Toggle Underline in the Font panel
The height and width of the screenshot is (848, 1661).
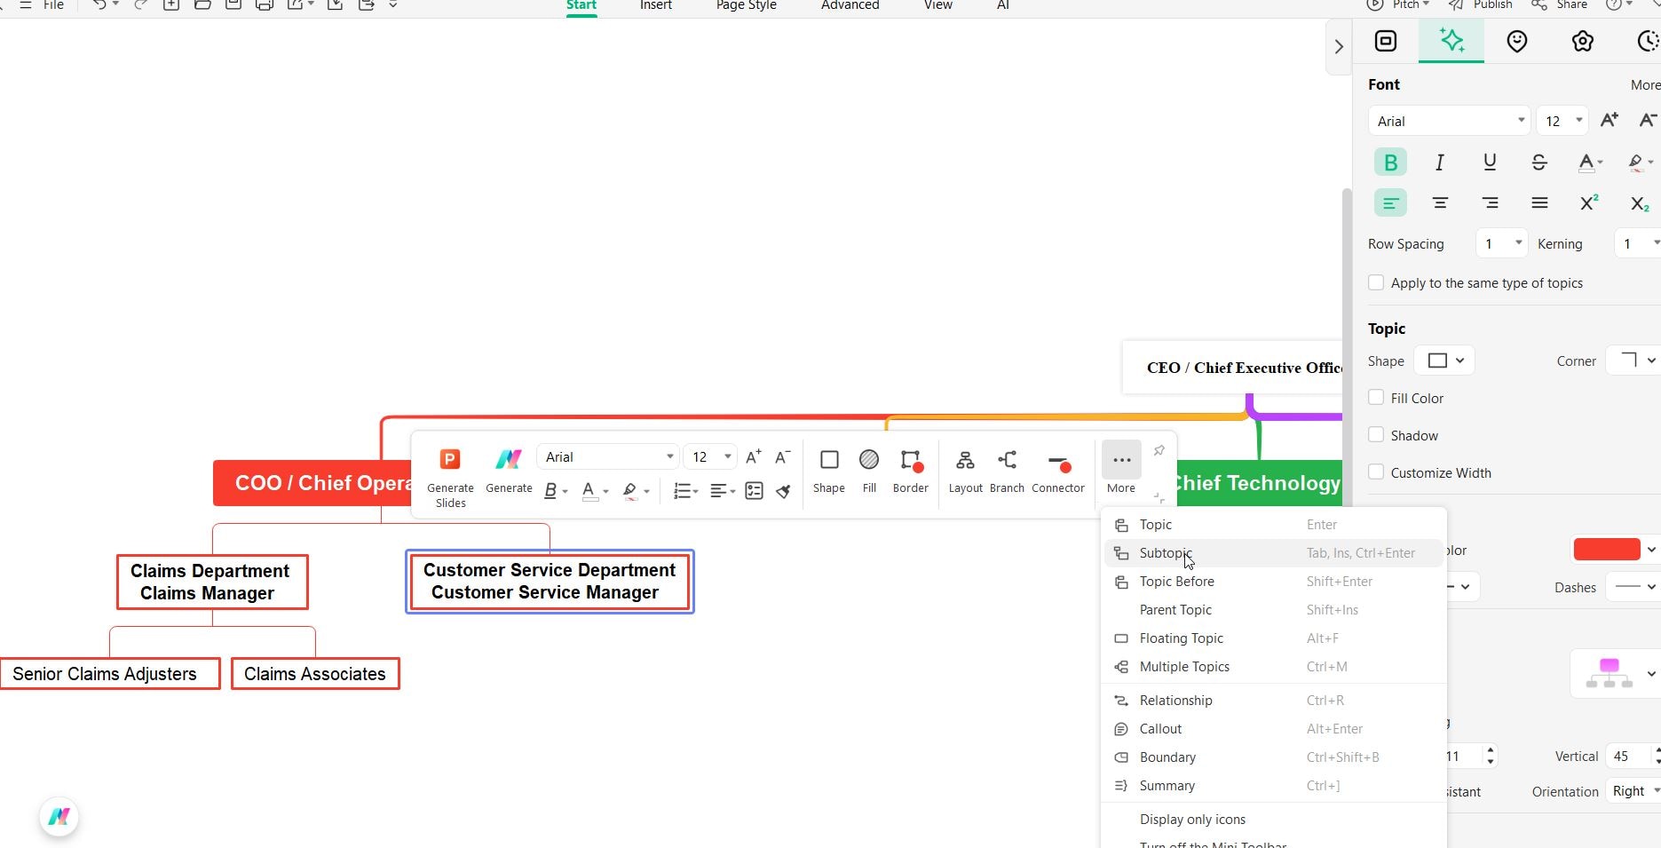click(1490, 162)
